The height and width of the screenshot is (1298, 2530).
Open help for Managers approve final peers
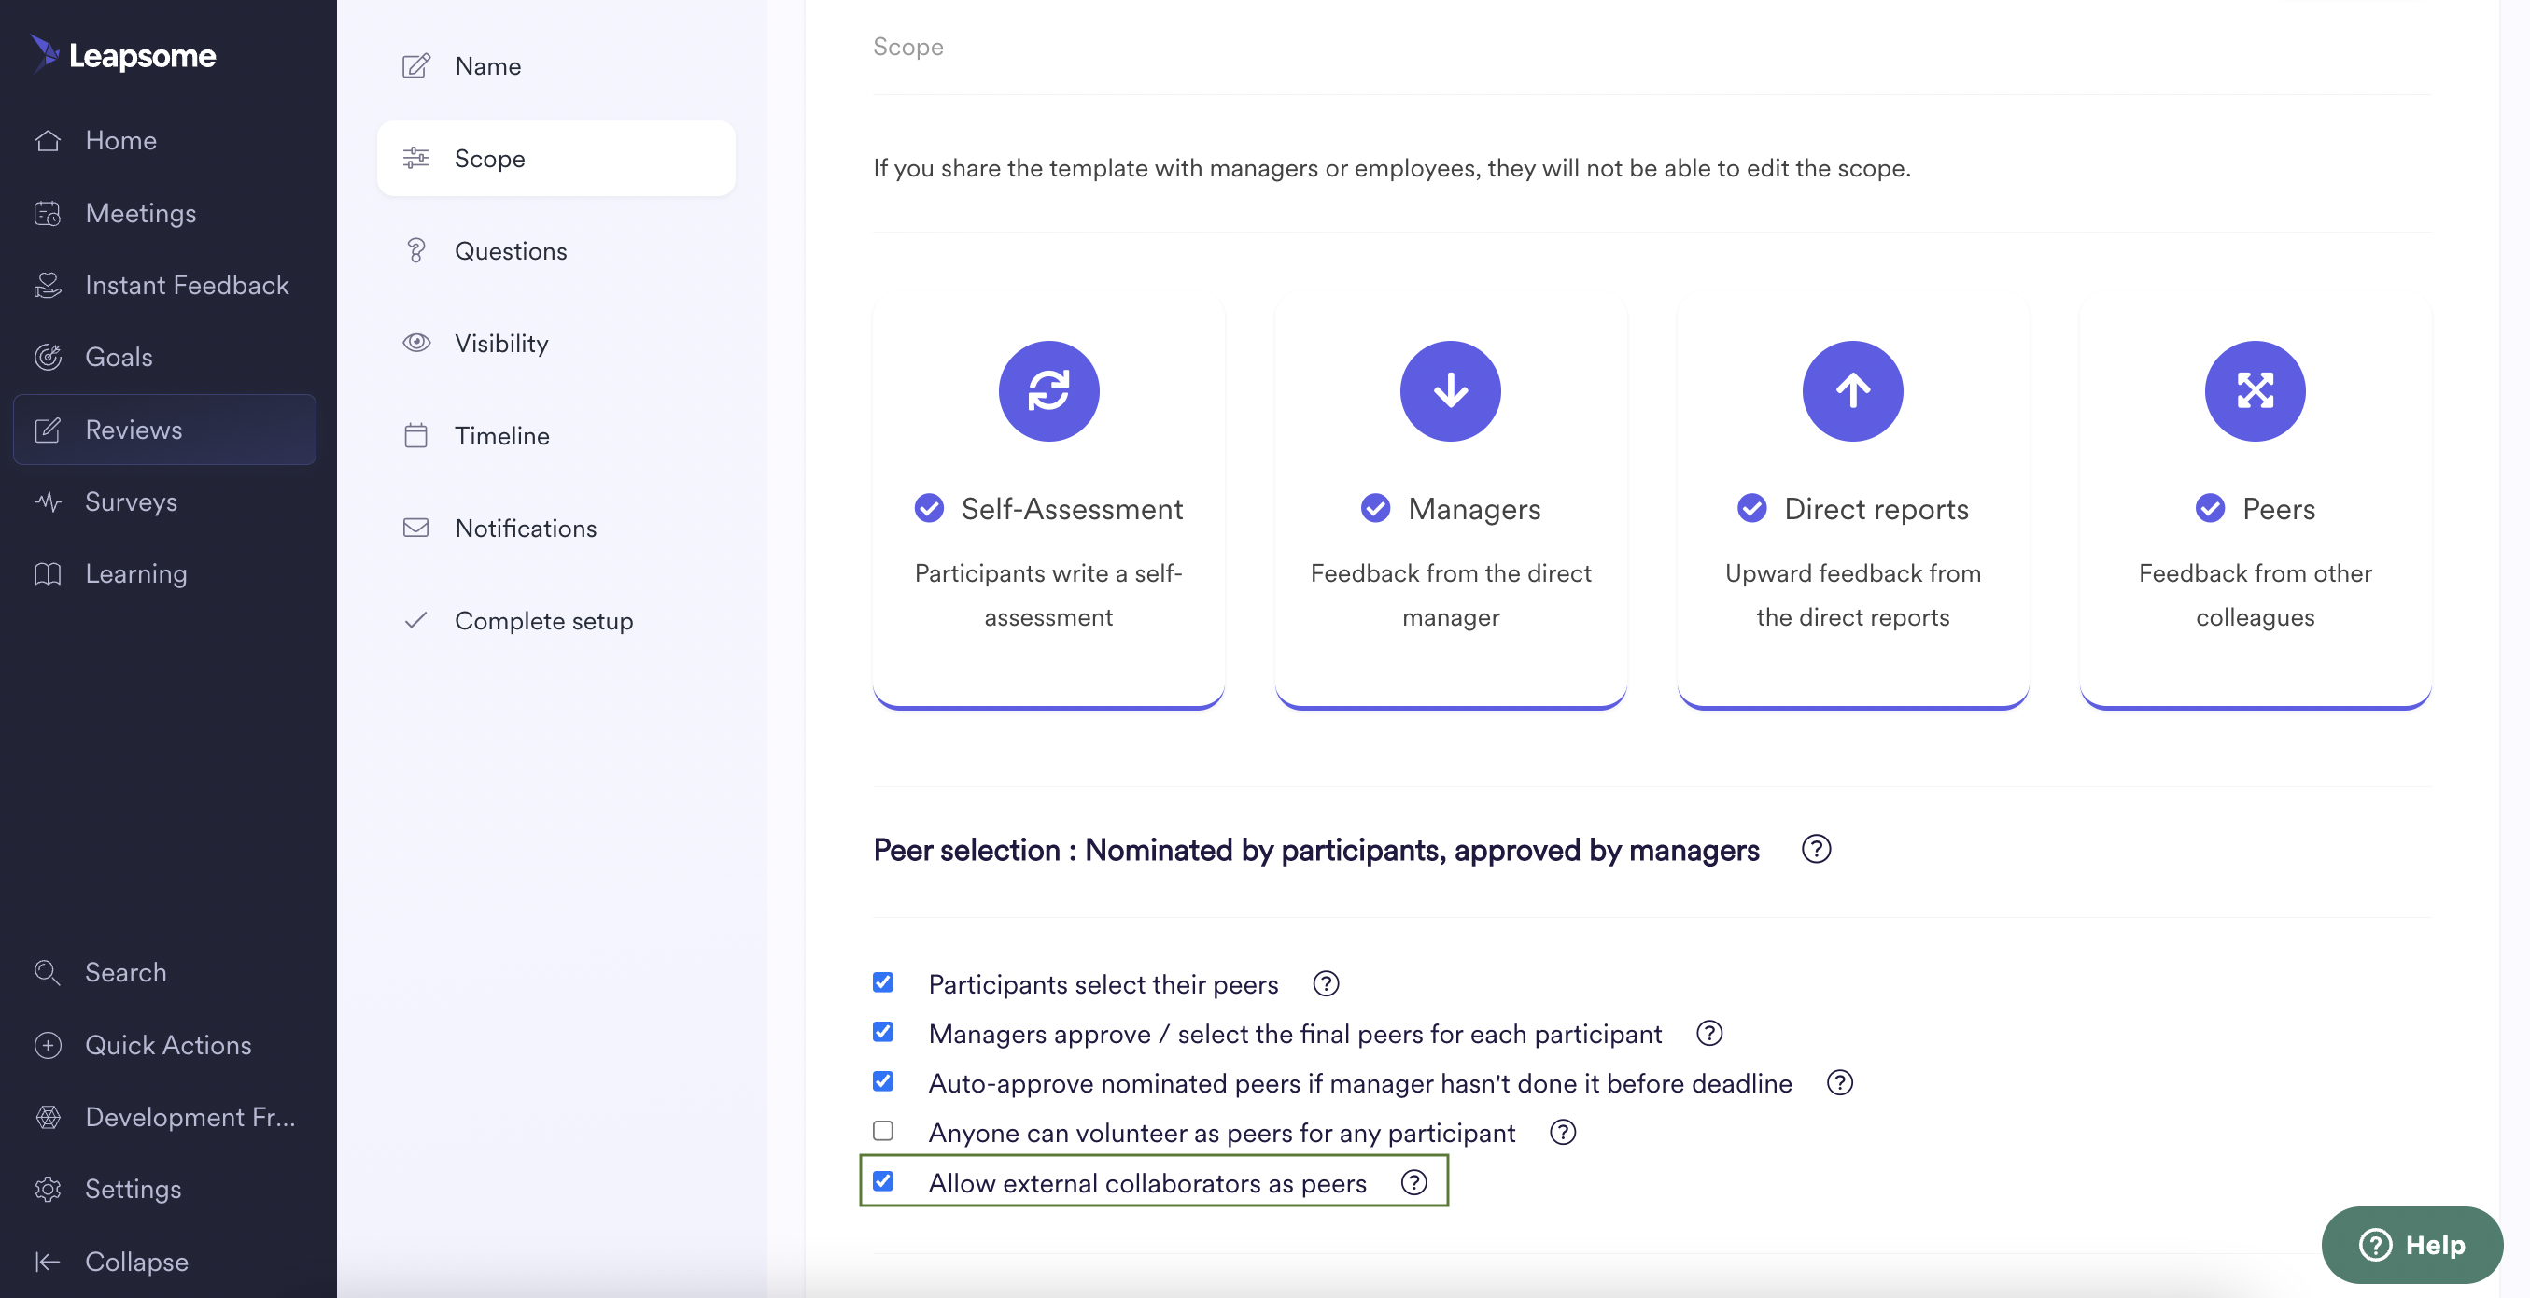pyautogui.click(x=1709, y=1033)
